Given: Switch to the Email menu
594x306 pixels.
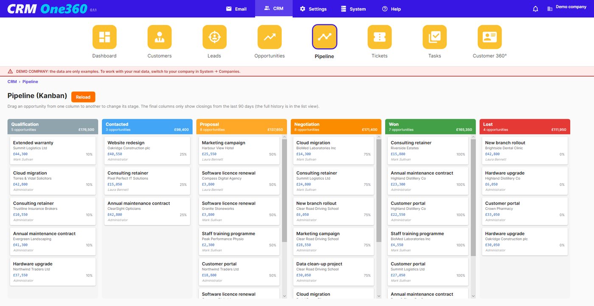Looking at the screenshot, I should click(236, 9).
